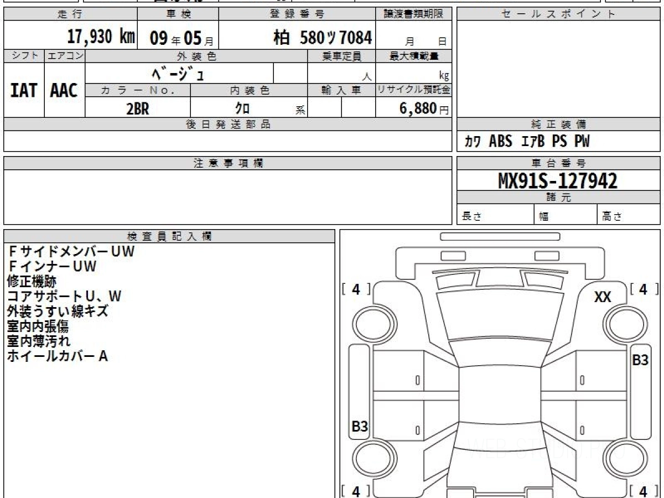The width and height of the screenshot is (664, 498).
Task: Click the exterior color value ベージュ
Action: pos(179,73)
